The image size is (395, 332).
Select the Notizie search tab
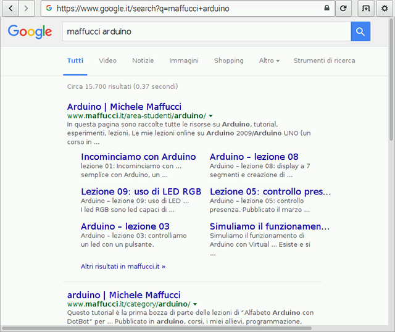(143, 60)
